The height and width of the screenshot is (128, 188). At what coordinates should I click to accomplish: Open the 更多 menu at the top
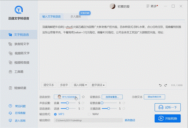153,6
